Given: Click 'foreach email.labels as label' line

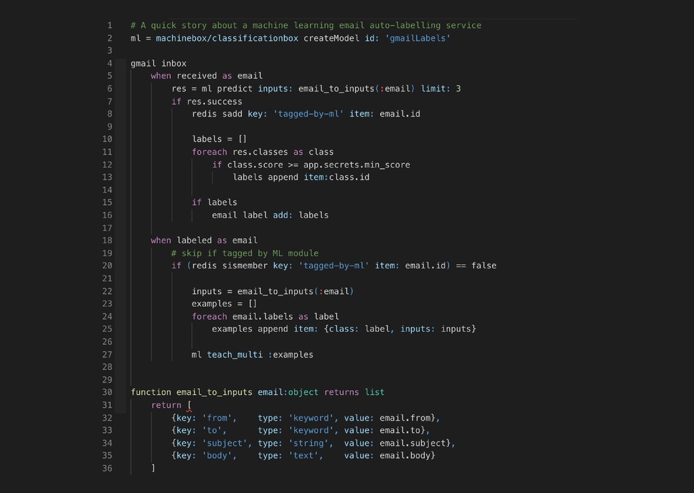Looking at the screenshot, I should [265, 316].
